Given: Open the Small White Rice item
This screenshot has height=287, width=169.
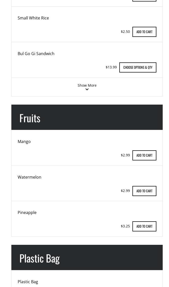Looking at the screenshot, I should pyautogui.click(x=33, y=18).
